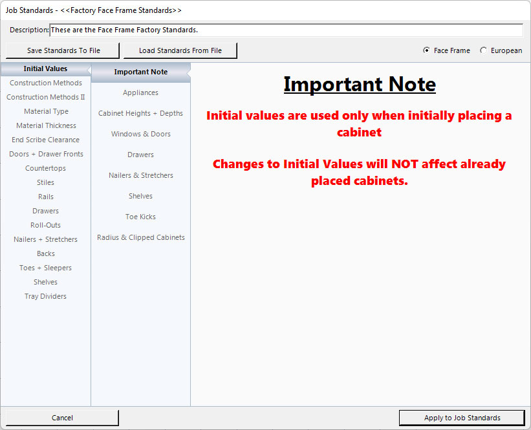Viewport: 531px width, 430px height.
Task: Select the Face Frame radio button
Action: [x=426, y=50]
